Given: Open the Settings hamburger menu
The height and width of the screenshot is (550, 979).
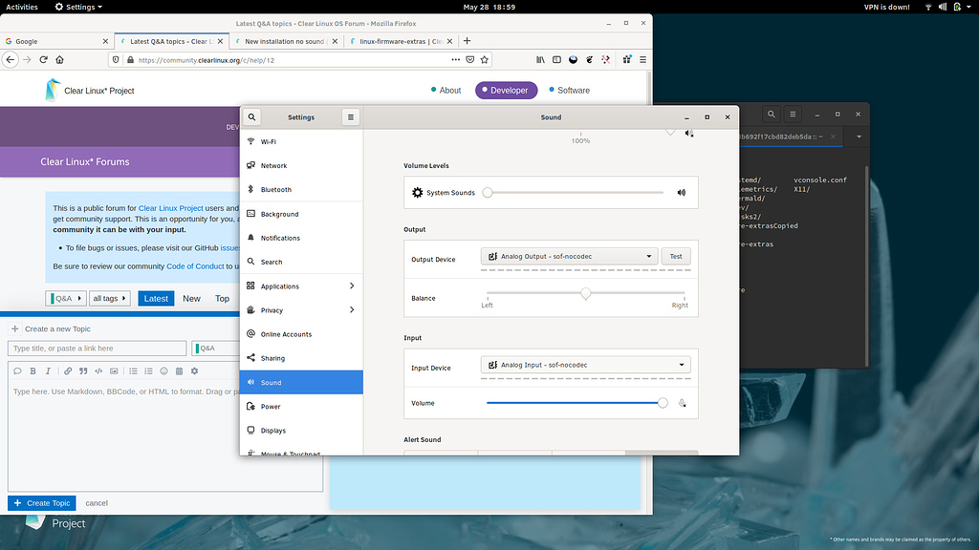Looking at the screenshot, I should click(350, 117).
